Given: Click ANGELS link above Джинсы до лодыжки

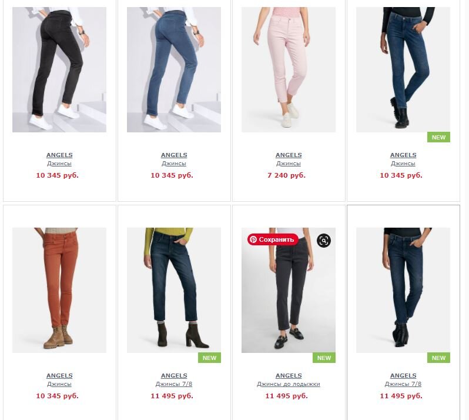Looking at the screenshot, I should click(289, 375).
